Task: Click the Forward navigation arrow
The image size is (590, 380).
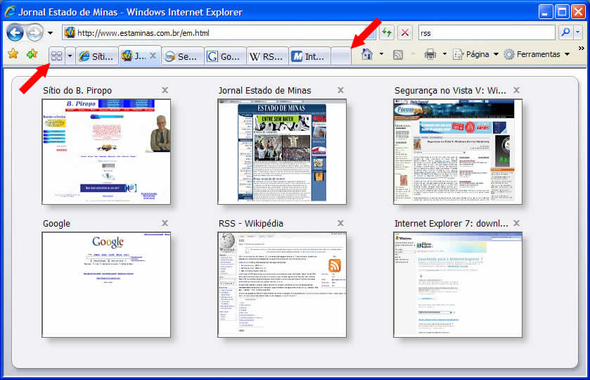Action: pyautogui.click(x=34, y=32)
